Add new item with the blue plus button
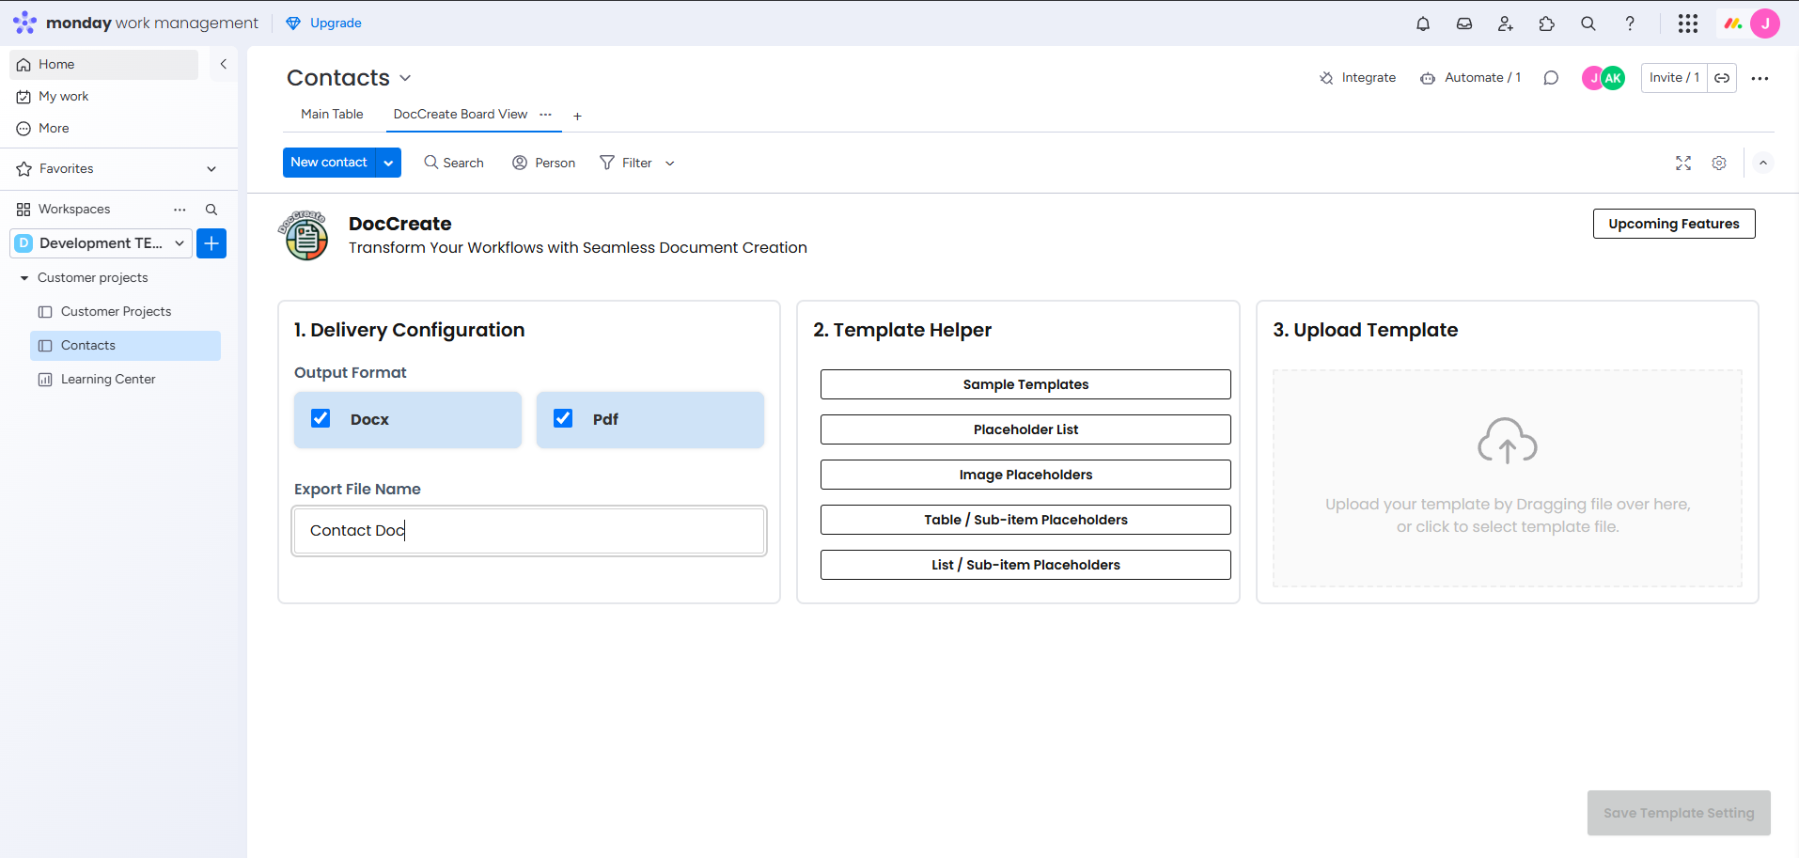Image resolution: width=1799 pixels, height=858 pixels. (211, 243)
